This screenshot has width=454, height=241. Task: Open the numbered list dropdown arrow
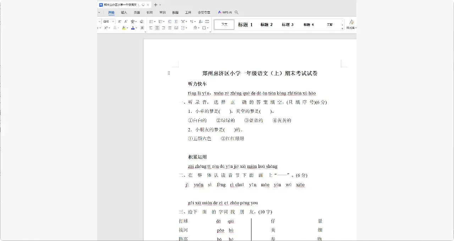coord(164,21)
